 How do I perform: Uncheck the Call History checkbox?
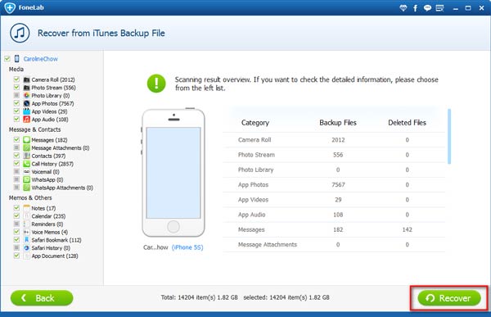tap(16, 163)
